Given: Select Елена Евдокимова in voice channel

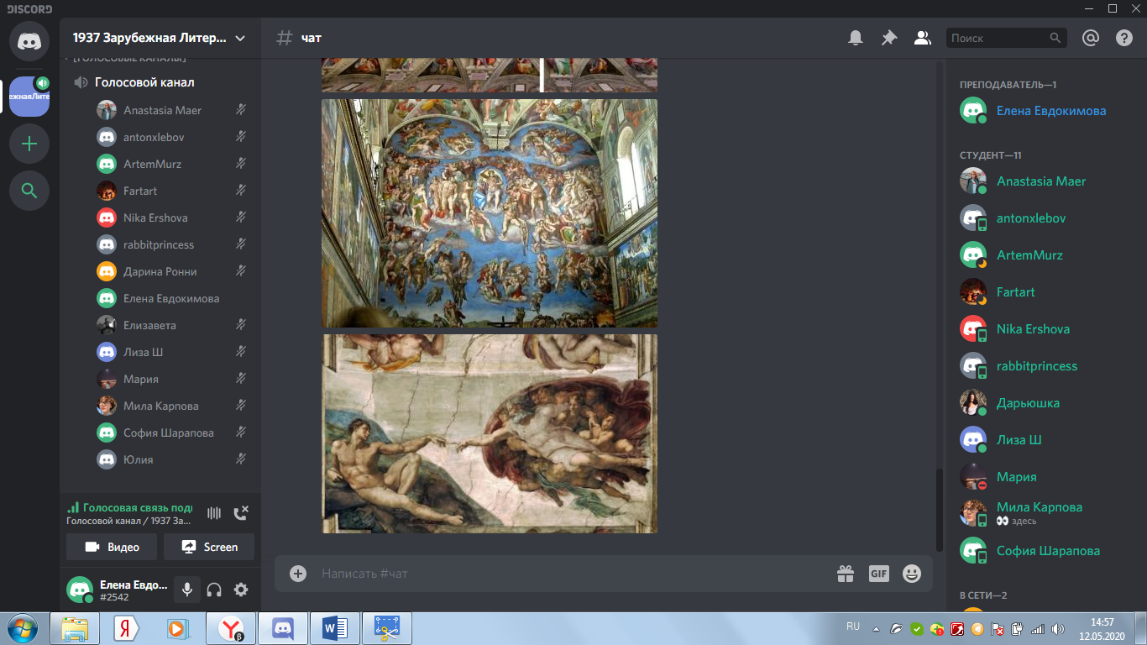Looking at the screenshot, I should (170, 298).
